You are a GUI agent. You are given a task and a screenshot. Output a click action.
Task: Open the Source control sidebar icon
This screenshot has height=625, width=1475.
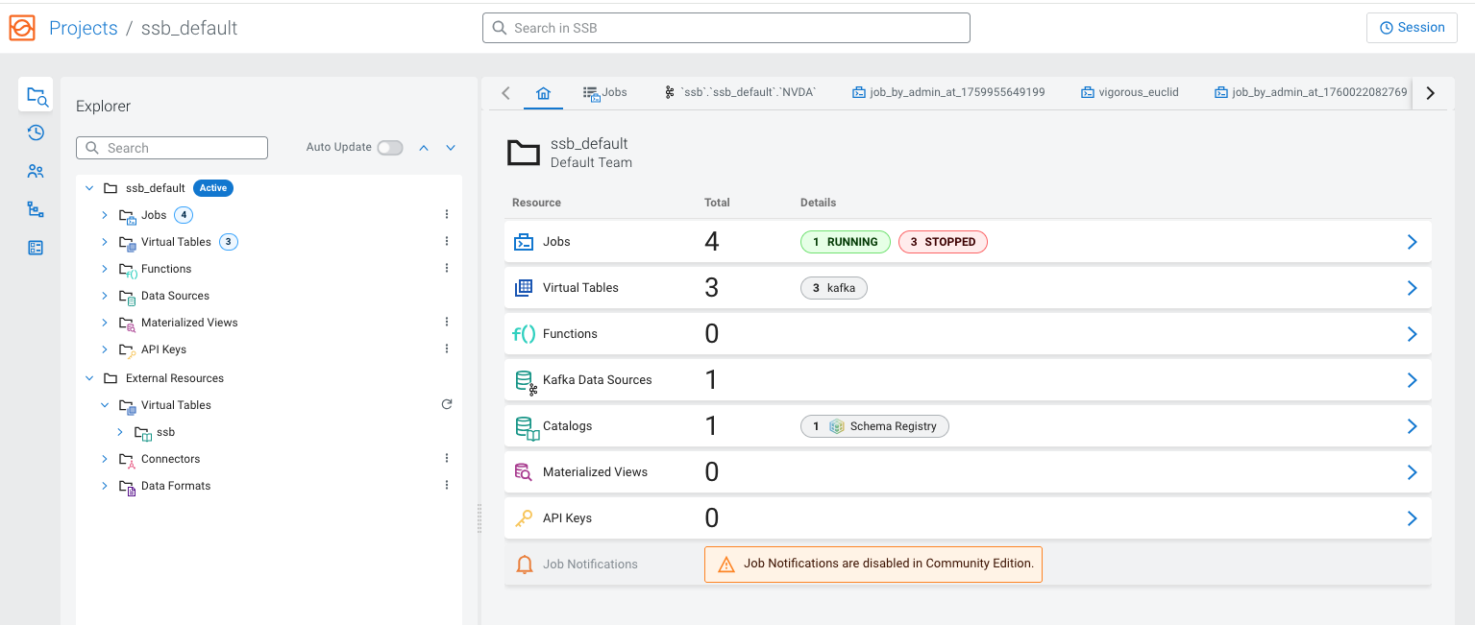[x=36, y=209]
